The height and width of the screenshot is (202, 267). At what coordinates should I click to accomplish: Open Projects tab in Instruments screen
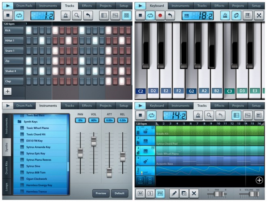pyautogui.click(x=106, y=106)
